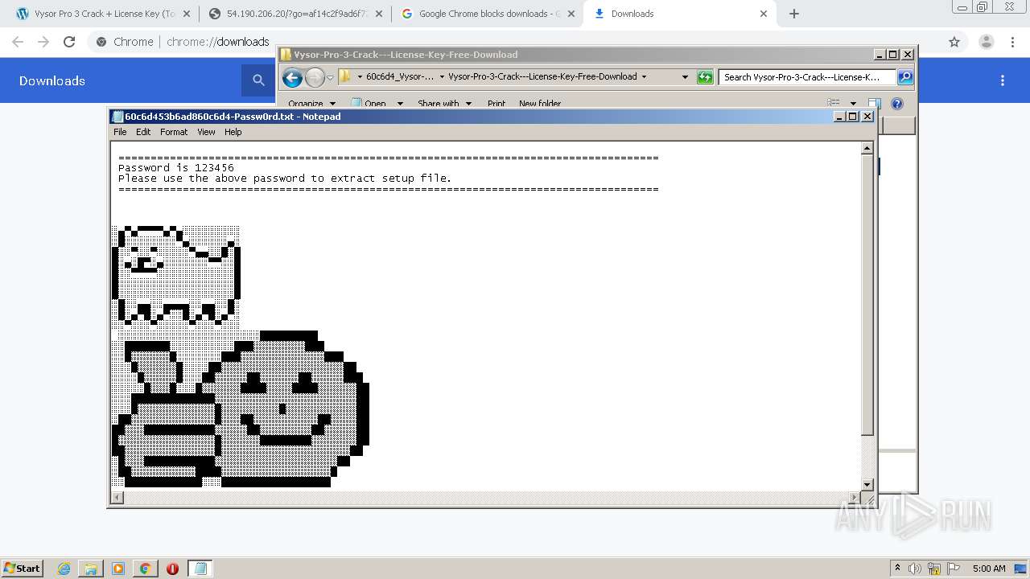Open red Opera-style taskbar icon
1030x579 pixels.
click(x=172, y=569)
